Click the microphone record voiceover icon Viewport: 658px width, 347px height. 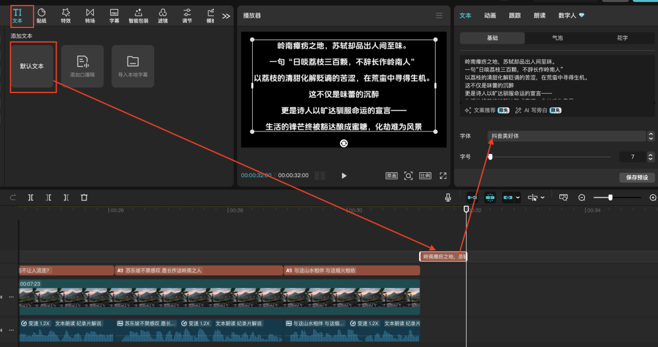point(448,197)
